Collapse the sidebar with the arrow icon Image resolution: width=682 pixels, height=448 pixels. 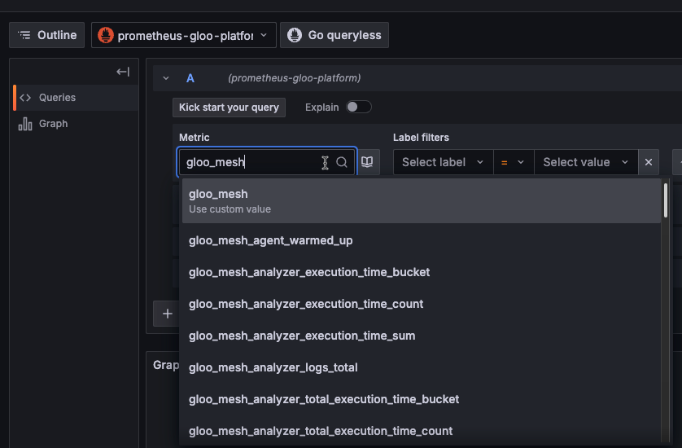click(x=123, y=72)
